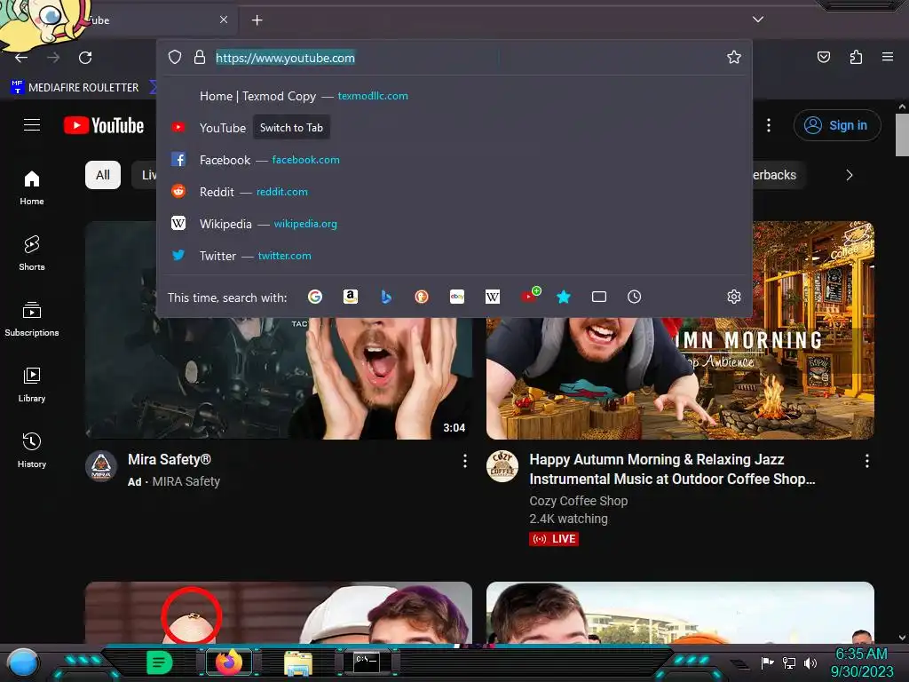
Task: Click the YouTube logo
Action: (104, 125)
